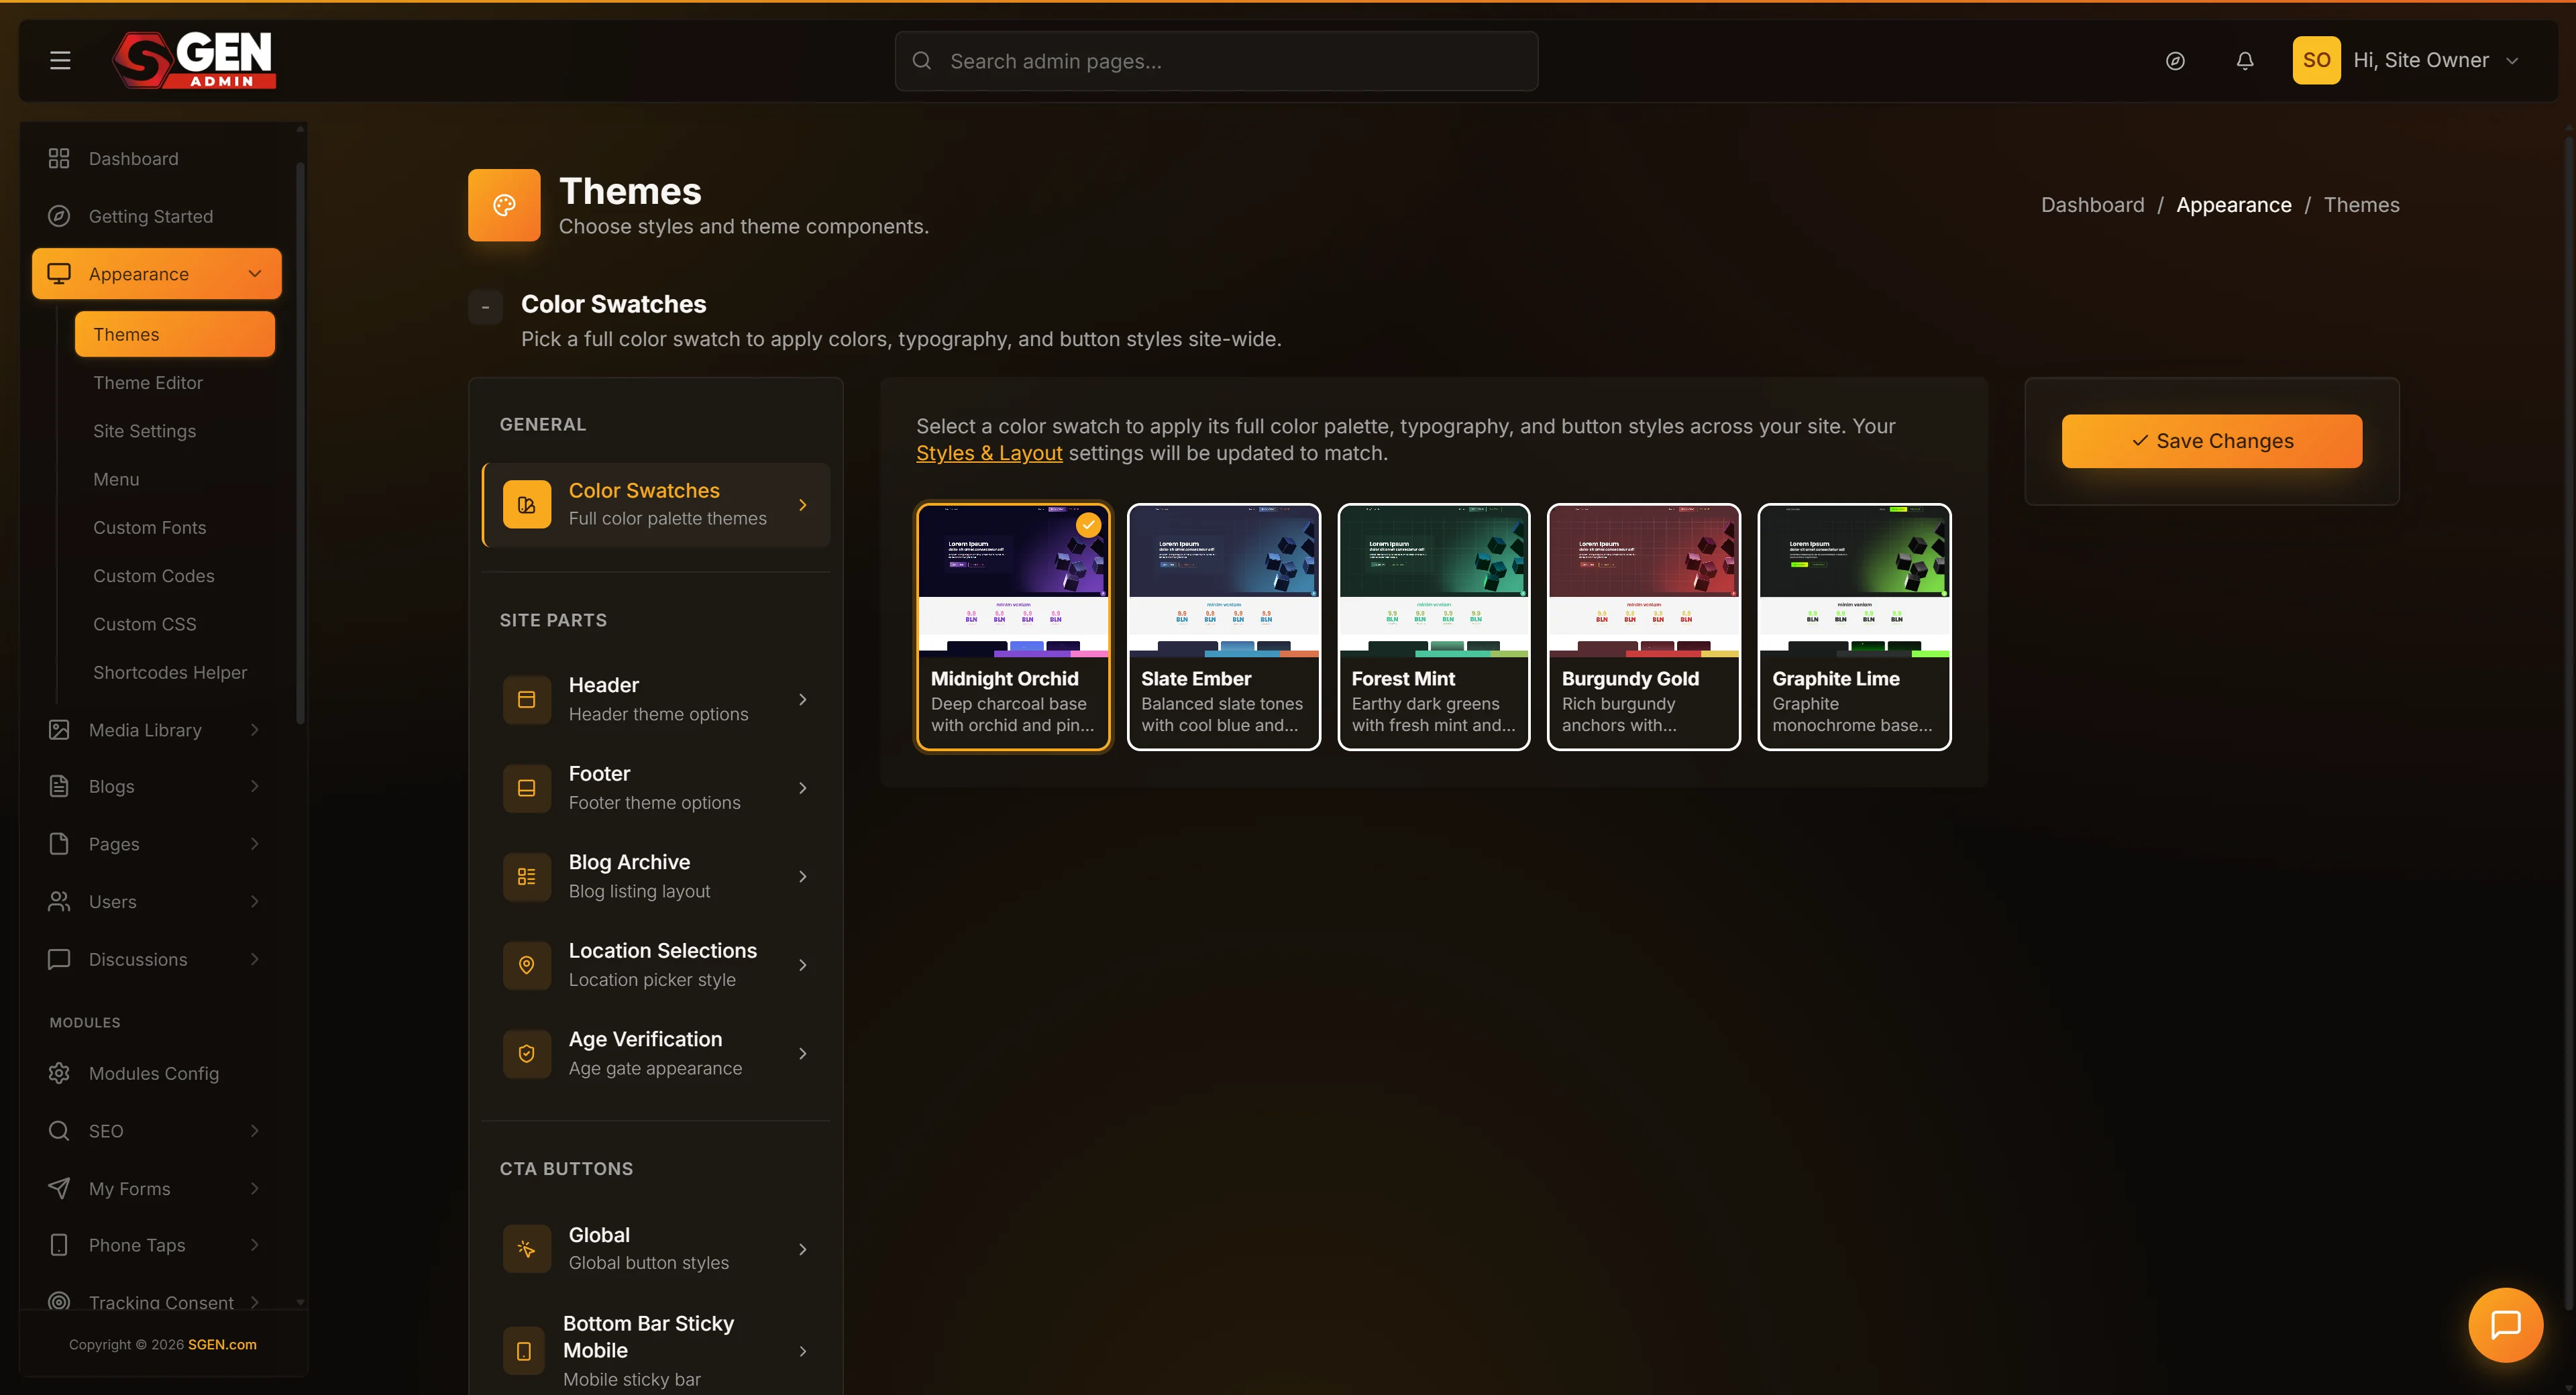Image resolution: width=2576 pixels, height=1395 pixels.
Task: Click the Pages file icon
Action: click(59, 844)
